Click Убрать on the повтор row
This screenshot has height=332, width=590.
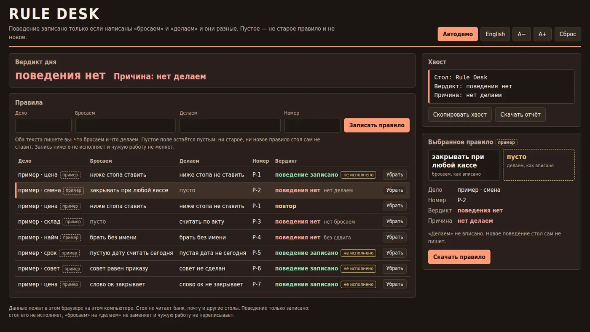[x=395, y=206]
